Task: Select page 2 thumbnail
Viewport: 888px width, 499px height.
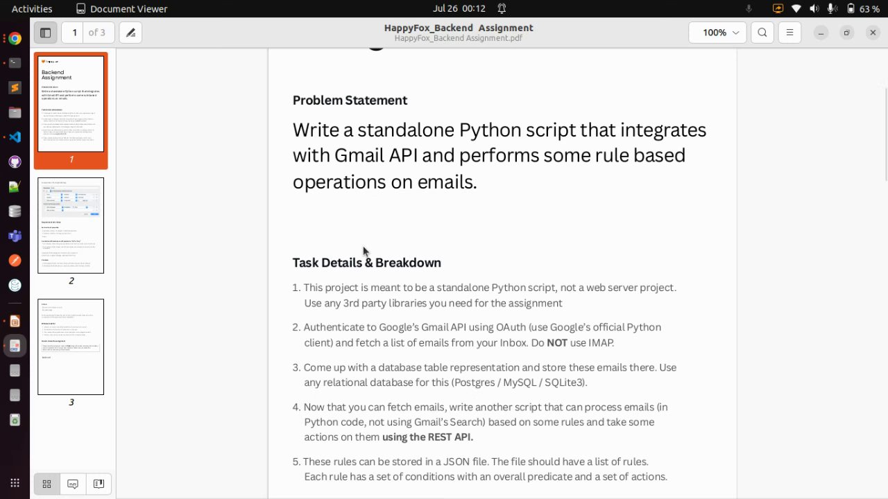Action: coord(71,225)
